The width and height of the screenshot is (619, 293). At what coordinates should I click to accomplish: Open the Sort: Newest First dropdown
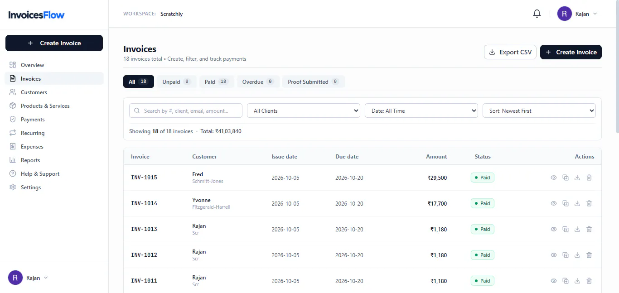[539, 111]
